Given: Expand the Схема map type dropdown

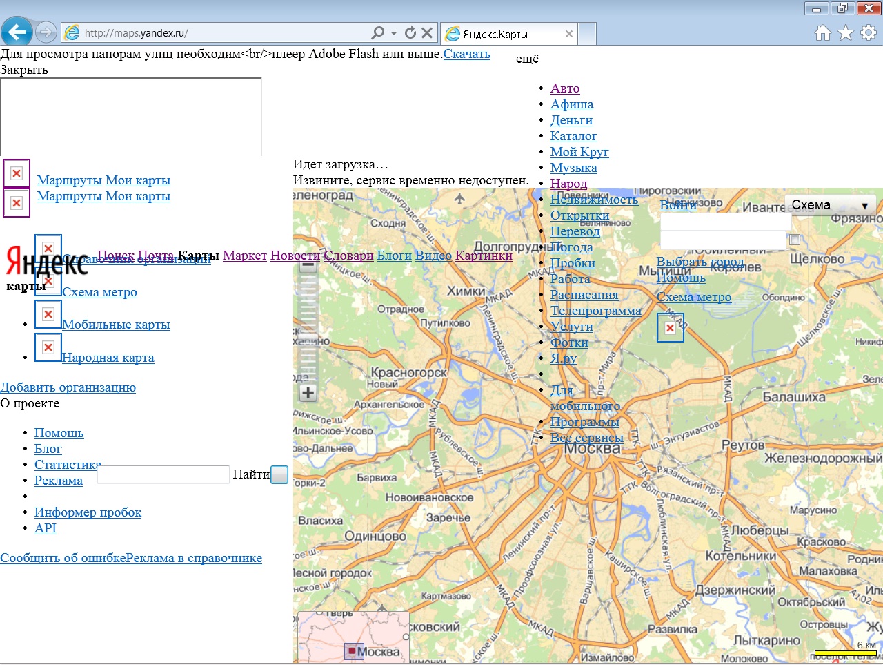Looking at the screenshot, I should point(830,205).
